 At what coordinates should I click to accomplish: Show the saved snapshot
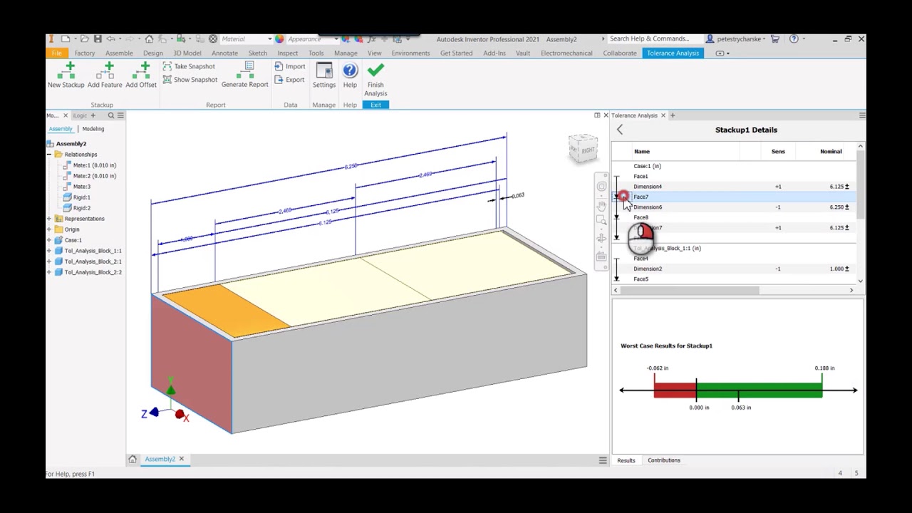[190, 79]
